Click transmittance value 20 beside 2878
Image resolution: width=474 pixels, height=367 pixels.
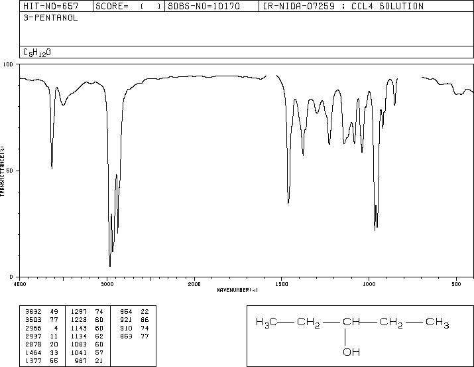pyautogui.click(x=54, y=344)
